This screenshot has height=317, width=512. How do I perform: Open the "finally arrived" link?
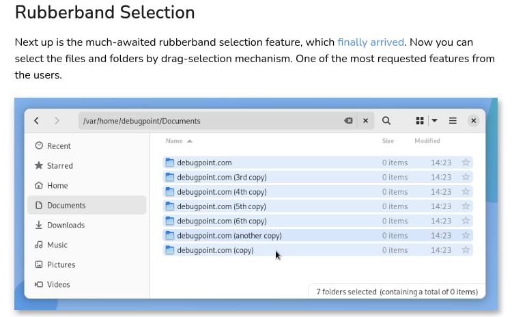371,42
